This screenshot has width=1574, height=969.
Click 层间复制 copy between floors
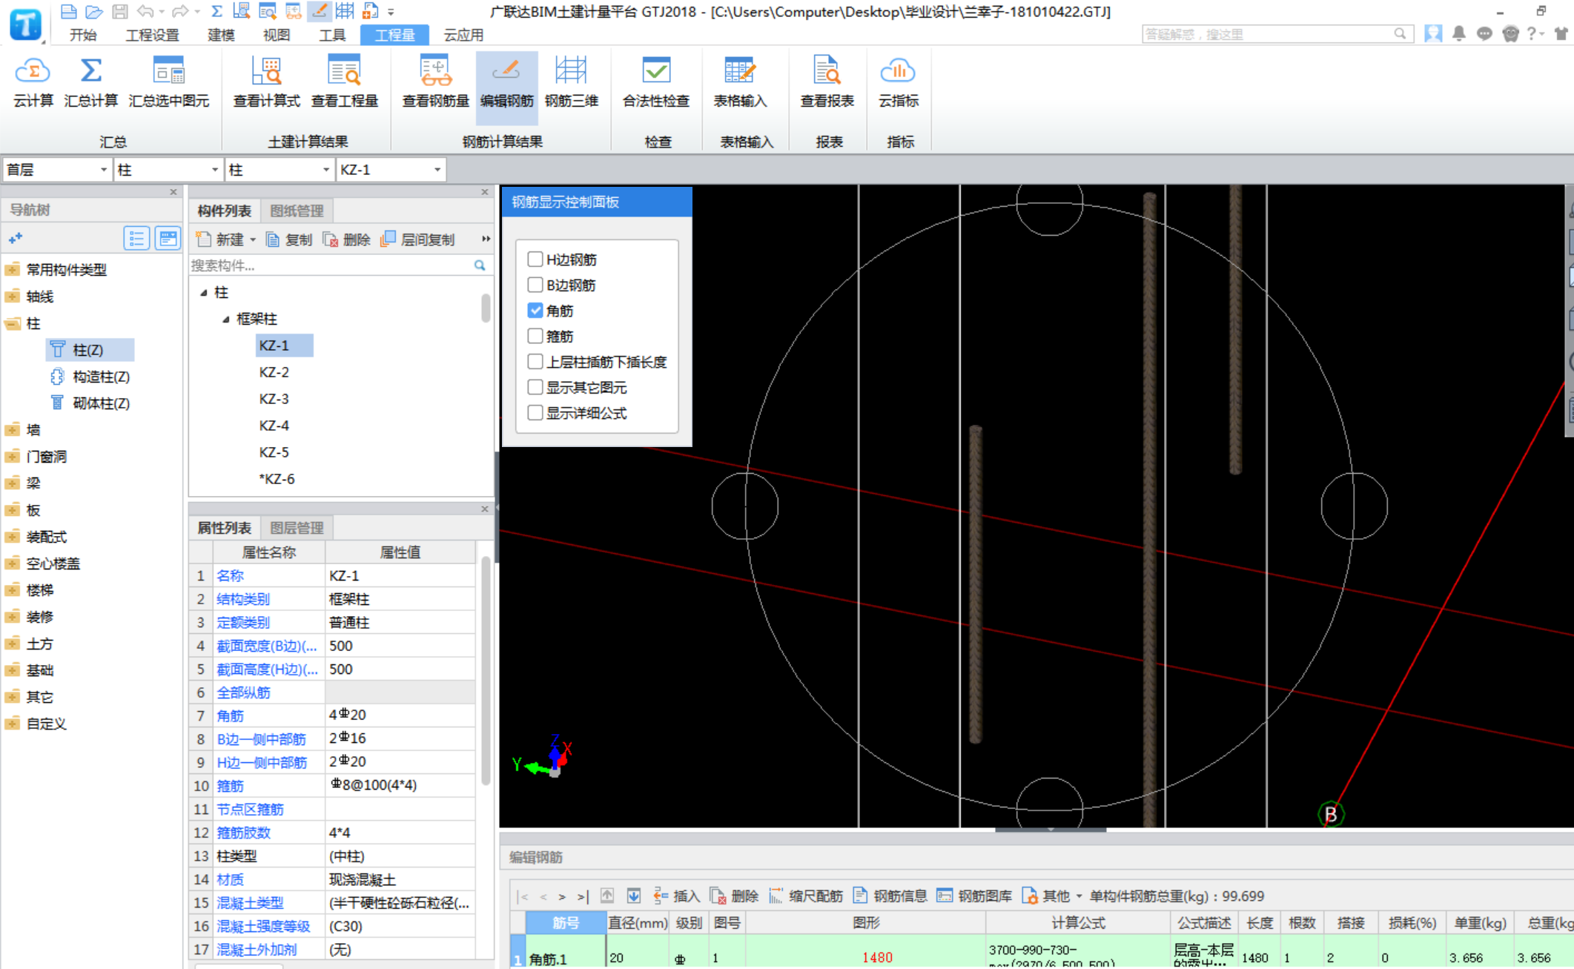(417, 239)
